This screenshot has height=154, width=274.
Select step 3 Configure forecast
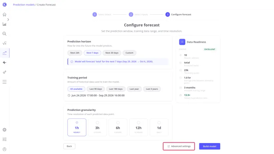click(178, 14)
